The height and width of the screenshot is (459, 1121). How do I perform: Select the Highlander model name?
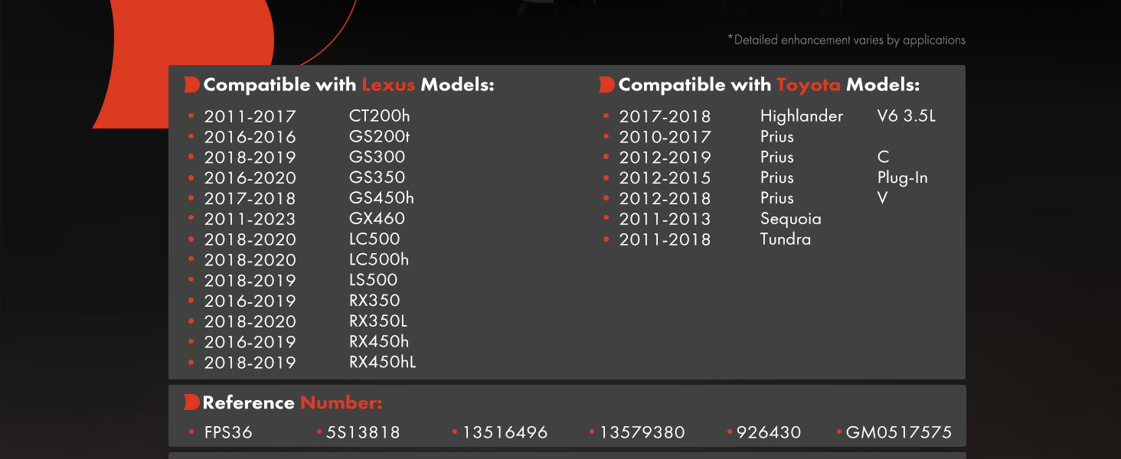coord(802,116)
